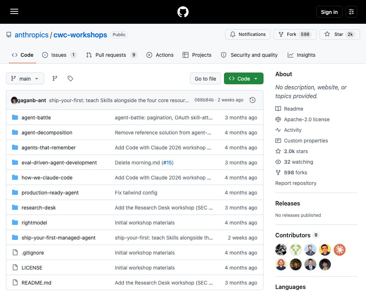
Task: Open commit hash 068b84b
Action: click(204, 100)
